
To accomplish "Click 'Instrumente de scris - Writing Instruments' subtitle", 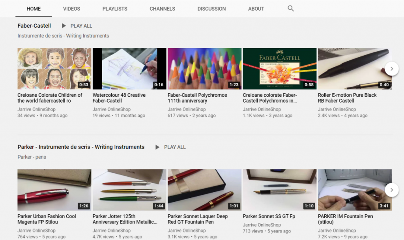I will click(64, 36).
